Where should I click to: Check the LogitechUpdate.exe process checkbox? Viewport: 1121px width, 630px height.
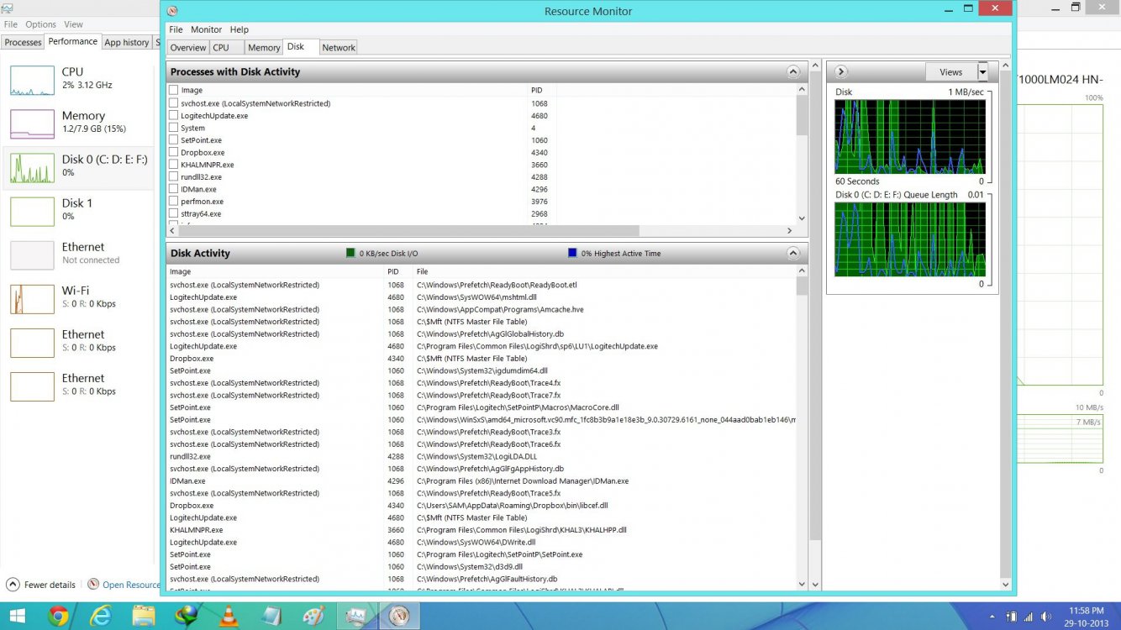click(x=173, y=116)
